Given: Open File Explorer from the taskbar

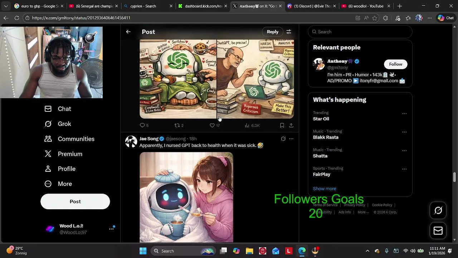Looking at the screenshot, I should point(249,251).
